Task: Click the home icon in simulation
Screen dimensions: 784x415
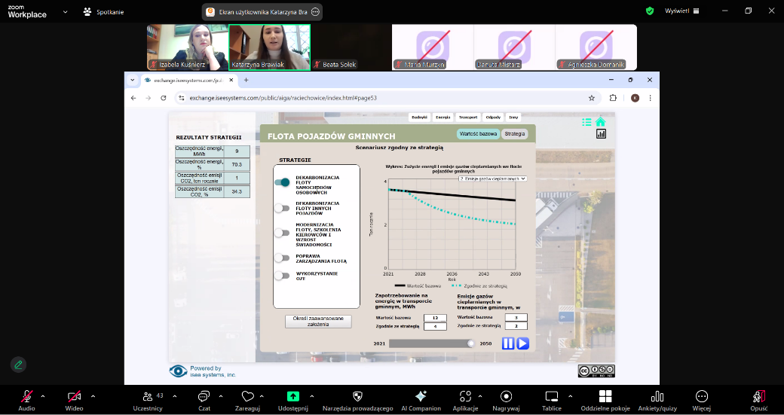Action: pos(600,122)
